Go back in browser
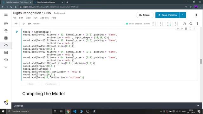The image size is (203, 114). pos(3,7)
